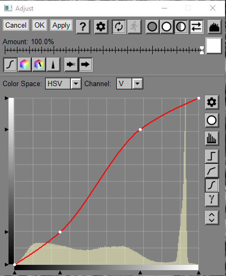Image resolution: width=226 pixels, height=276 pixels.
Task: Open the Color Space HSV dropdown
Action: pos(63,83)
